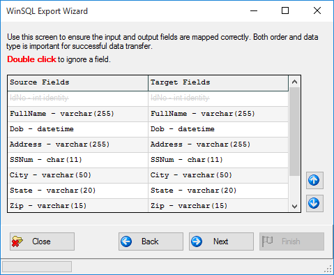The image size is (334, 275).
Task: Select source field City - varchar(50)
Action: click(78, 175)
